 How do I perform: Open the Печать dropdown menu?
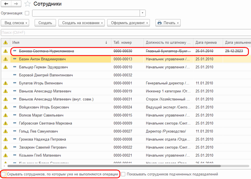click(168, 23)
